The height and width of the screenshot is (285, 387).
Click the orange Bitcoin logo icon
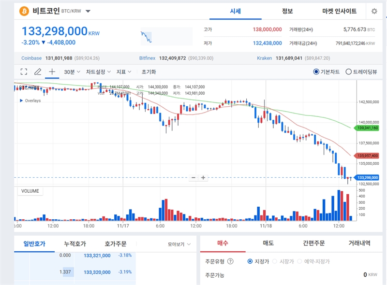click(x=24, y=11)
